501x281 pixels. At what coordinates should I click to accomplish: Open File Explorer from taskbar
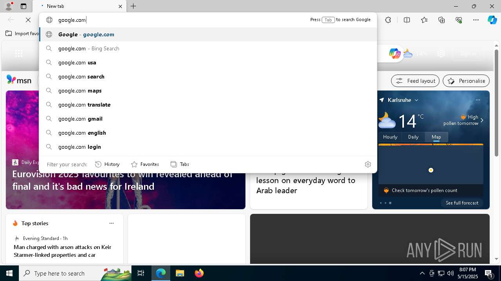click(x=180, y=273)
